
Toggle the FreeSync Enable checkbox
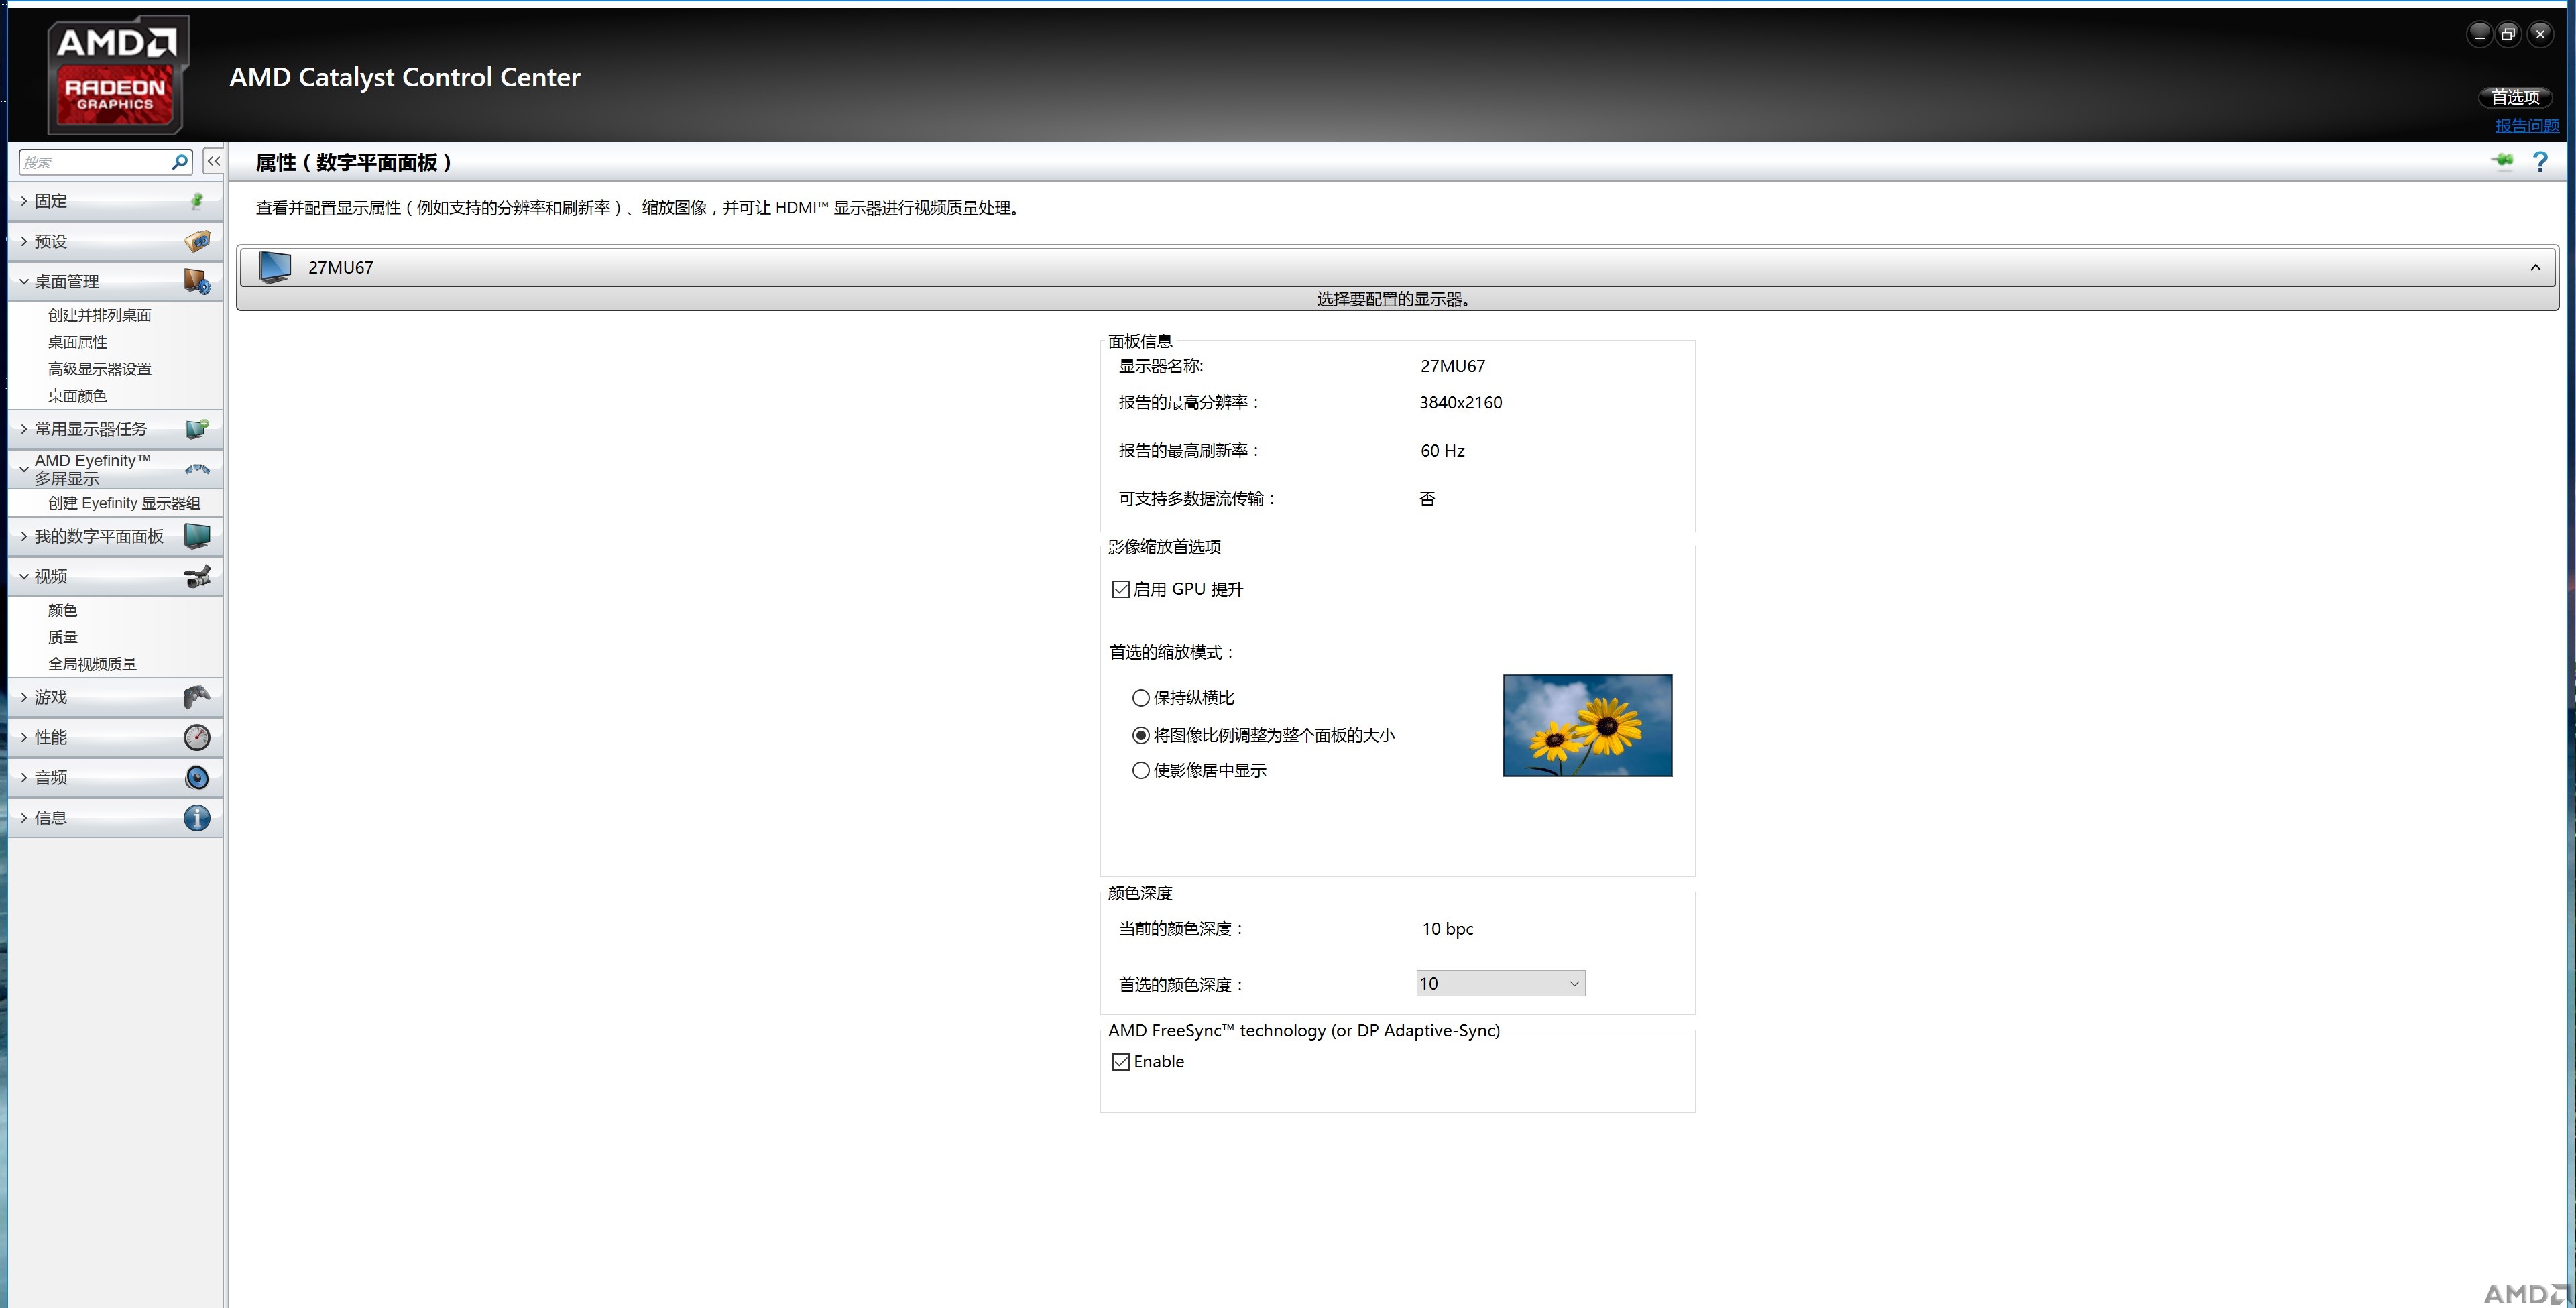coord(1121,1062)
